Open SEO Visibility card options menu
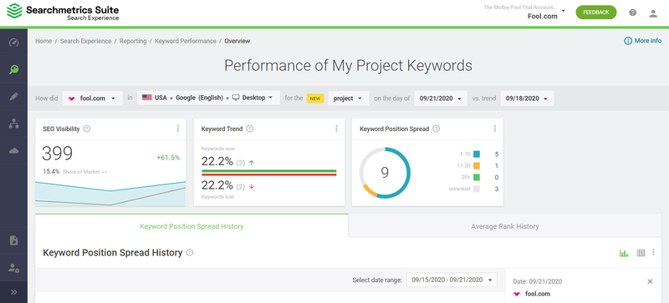Image resolution: width=669 pixels, height=303 pixels. [178, 129]
